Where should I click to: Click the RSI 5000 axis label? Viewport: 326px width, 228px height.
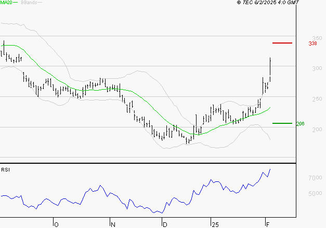click(315, 193)
